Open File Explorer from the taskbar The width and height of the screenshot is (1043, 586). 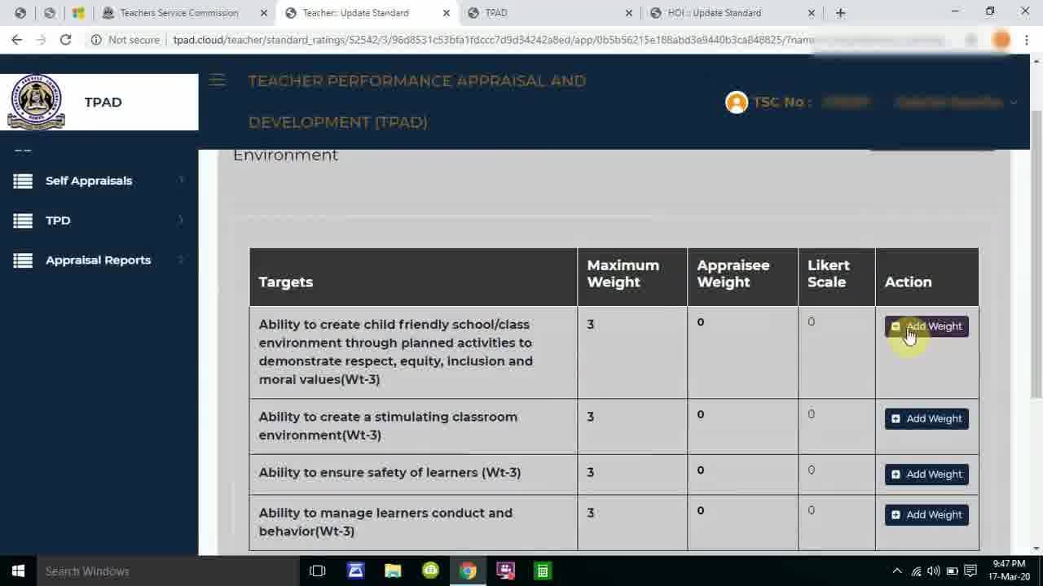tap(393, 571)
